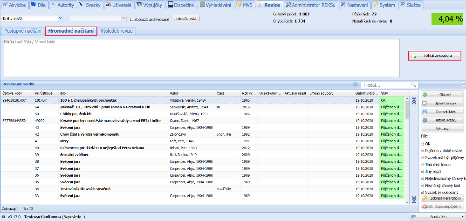Collapse the right side panel
The width and height of the screenshot is (466, 221).
pos(463,84)
